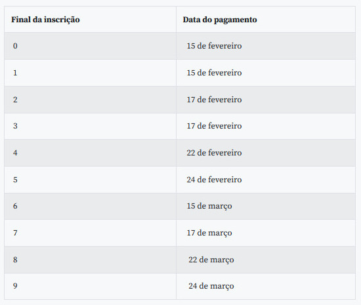Click '15 de fevereiro' in row 0

pos(214,46)
